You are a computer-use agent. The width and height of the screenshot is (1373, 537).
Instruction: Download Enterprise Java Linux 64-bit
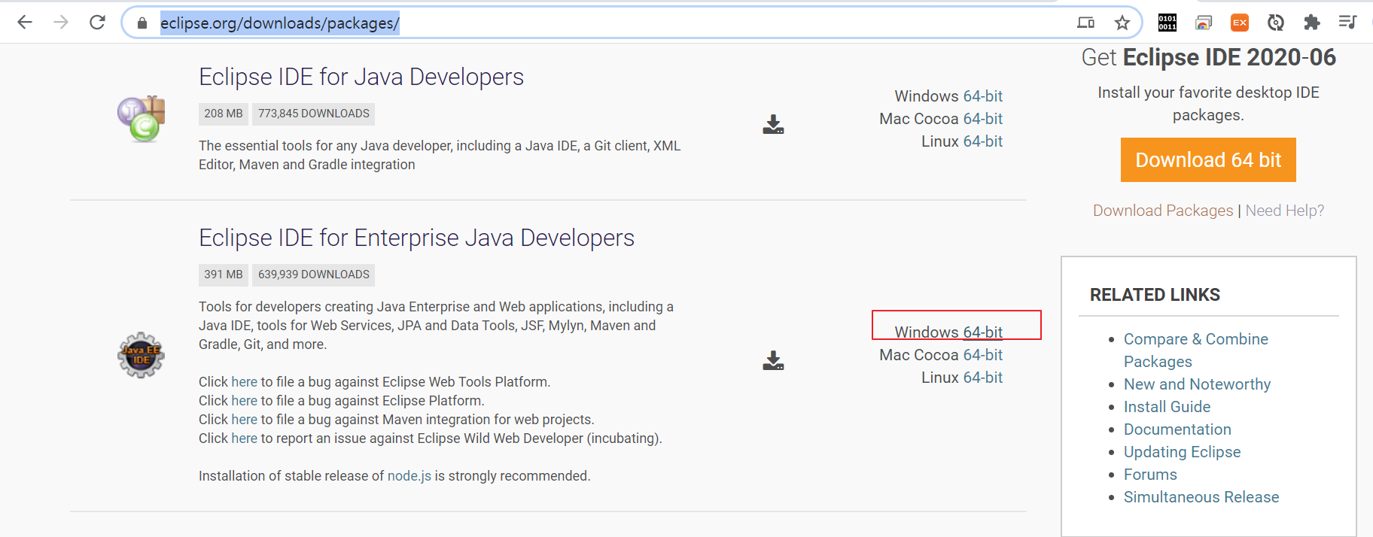[982, 378]
